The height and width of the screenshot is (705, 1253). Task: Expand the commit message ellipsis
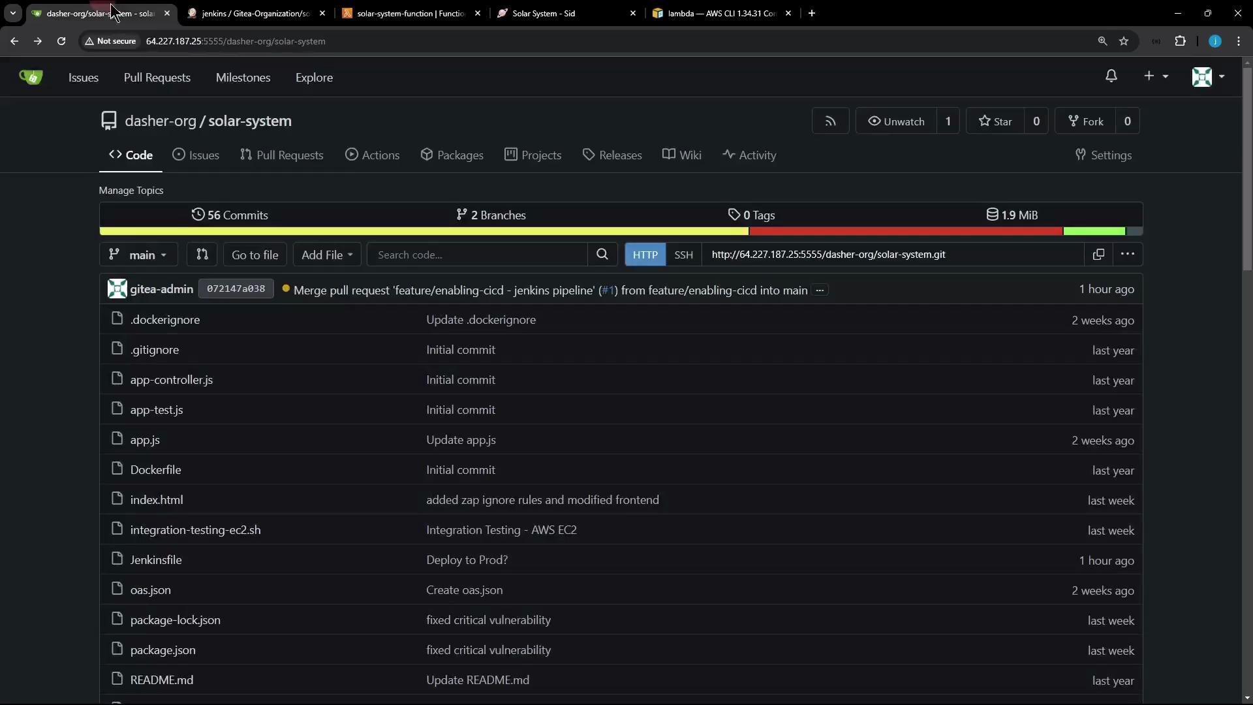click(820, 290)
